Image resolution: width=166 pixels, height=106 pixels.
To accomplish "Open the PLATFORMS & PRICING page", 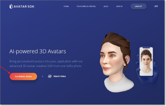I will [86, 6].
